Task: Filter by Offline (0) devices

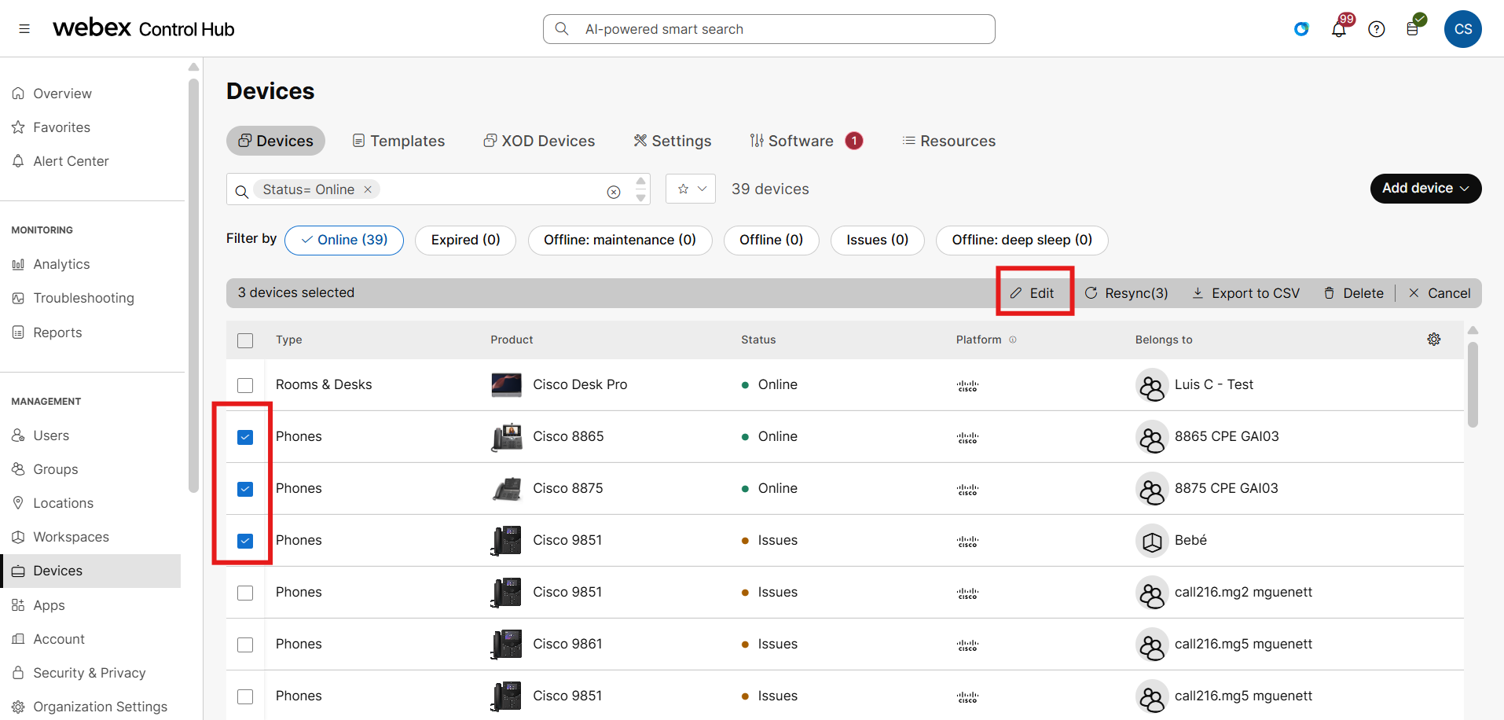Action: [770, 240]
